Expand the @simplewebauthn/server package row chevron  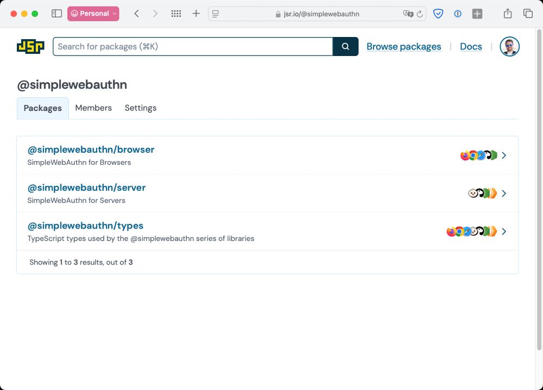pos(504,193)
